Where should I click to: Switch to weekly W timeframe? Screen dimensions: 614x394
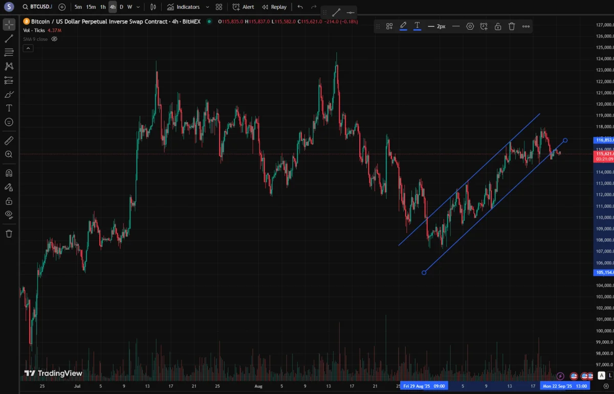click(x=129, y=7)
